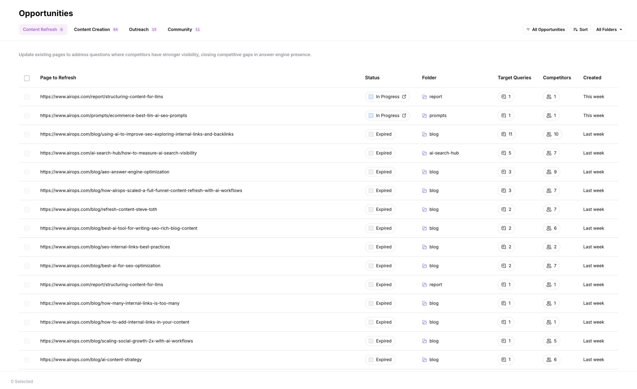The height and width of the screenshot is (389, 637).
Task: Click Expired status swatch for best-ai-for-seo-optimization
Action: tap(371, 266)
